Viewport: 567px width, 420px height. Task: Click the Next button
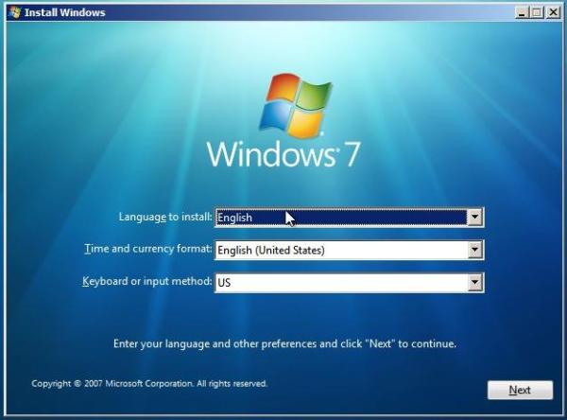tap(520, 390)
